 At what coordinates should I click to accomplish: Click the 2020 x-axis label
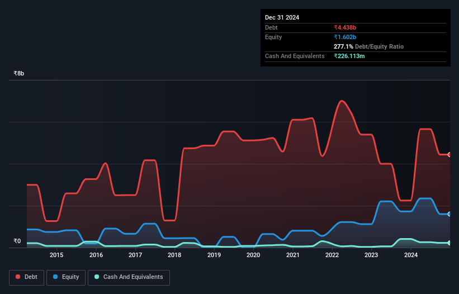253,255
